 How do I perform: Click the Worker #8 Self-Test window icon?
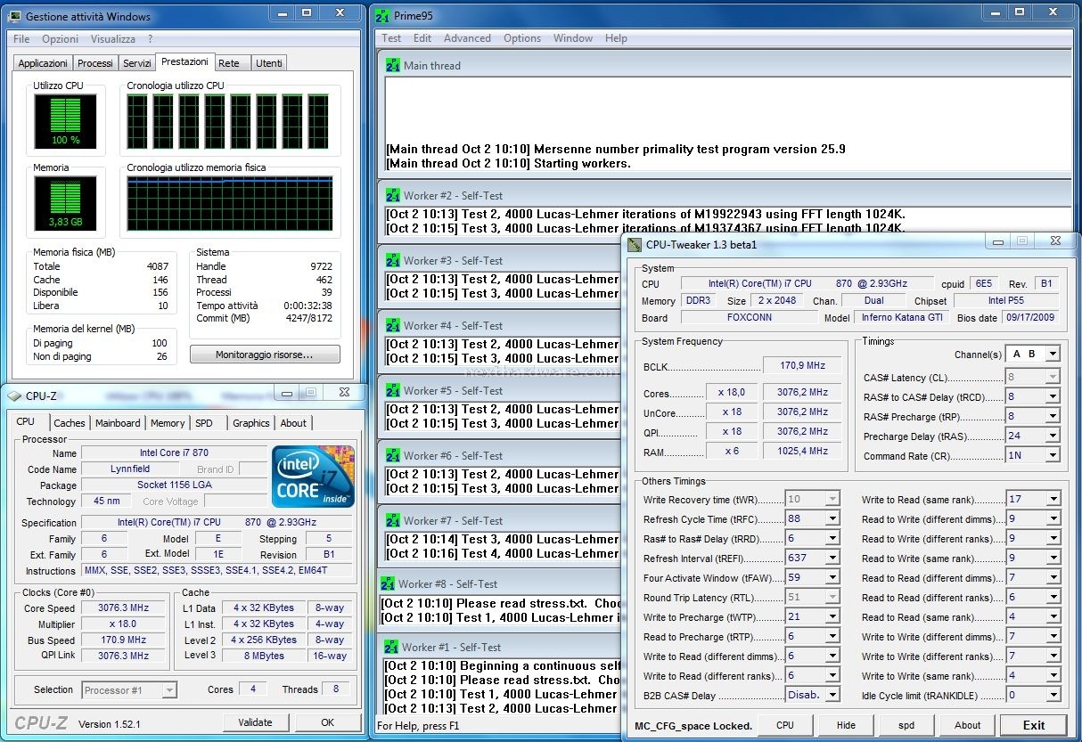point(389,583)
